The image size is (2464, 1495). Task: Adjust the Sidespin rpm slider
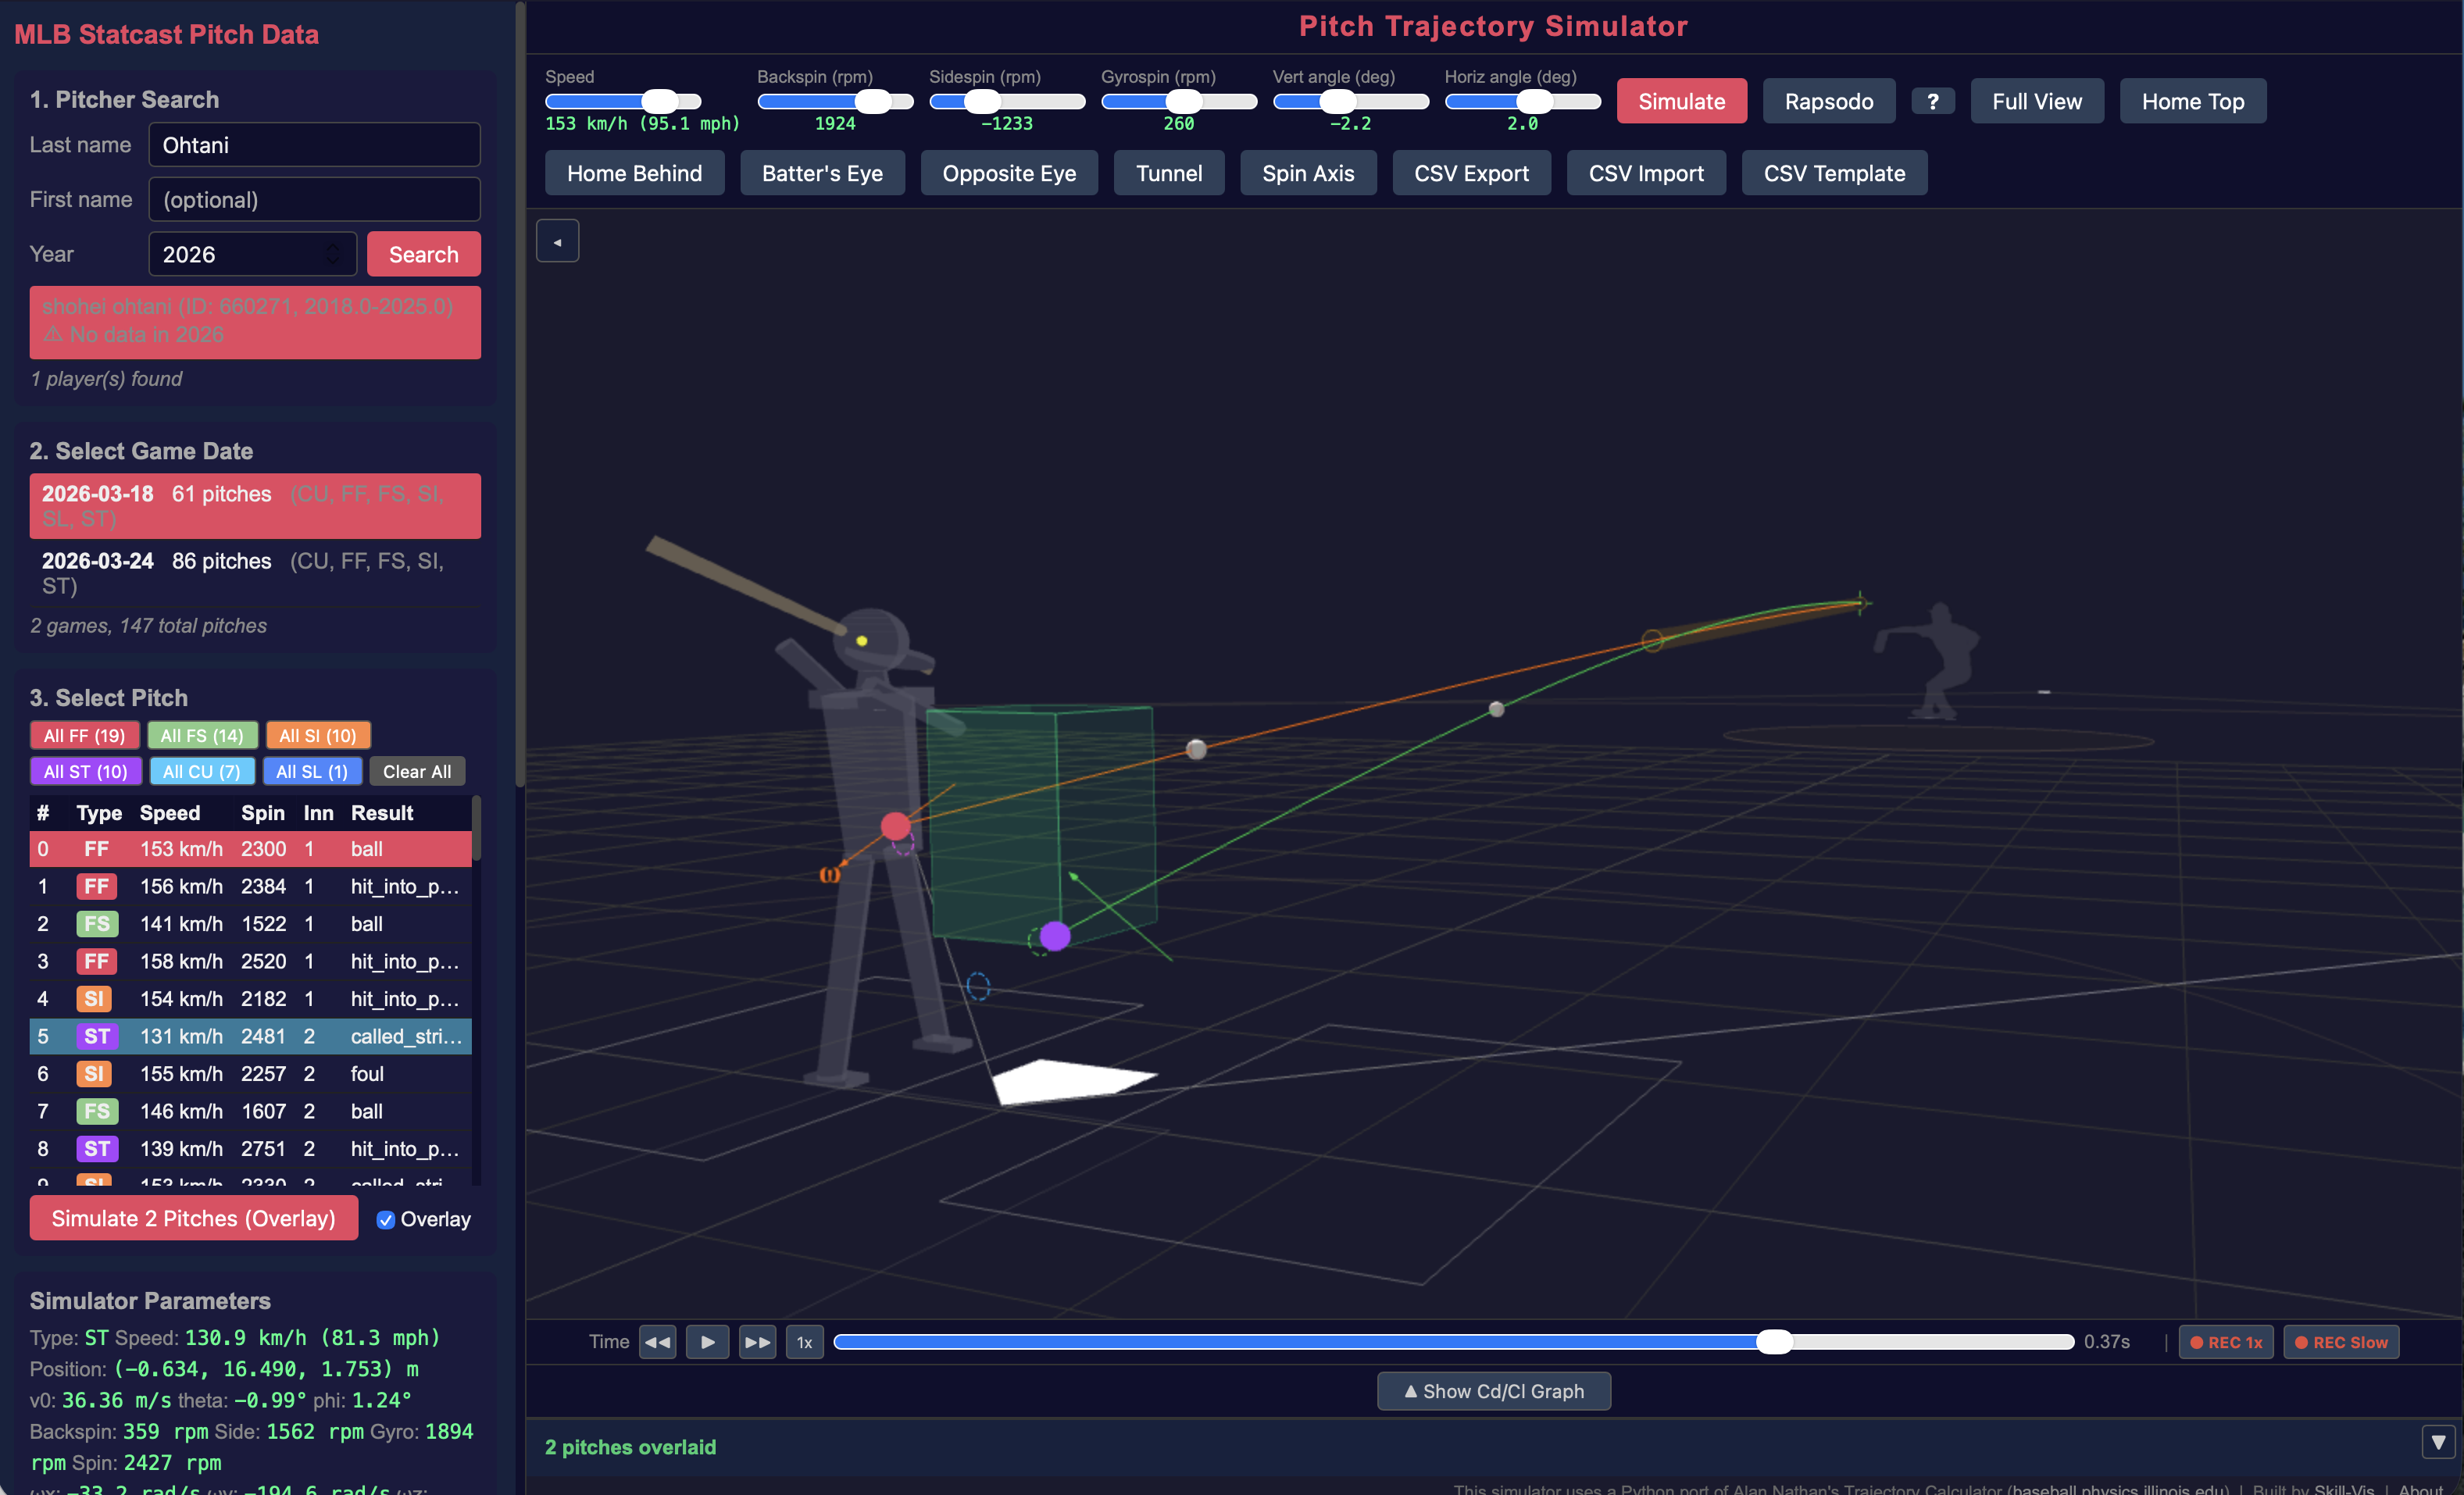1007,101
